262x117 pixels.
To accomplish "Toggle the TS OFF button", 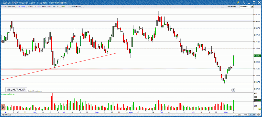I will click(x=252, y=115).
